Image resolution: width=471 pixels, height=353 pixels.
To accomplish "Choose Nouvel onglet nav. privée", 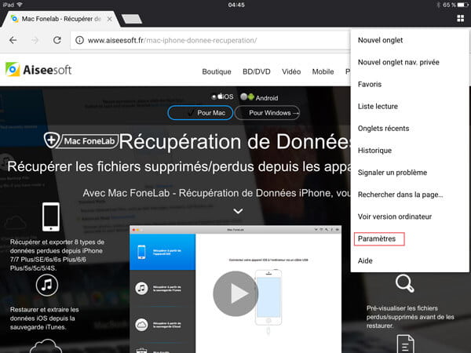I will pos(398,62).
